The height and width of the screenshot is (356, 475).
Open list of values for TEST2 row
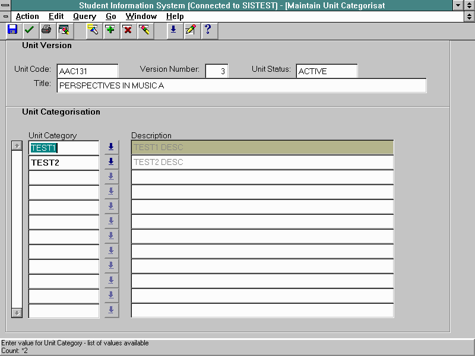[111, 162]
